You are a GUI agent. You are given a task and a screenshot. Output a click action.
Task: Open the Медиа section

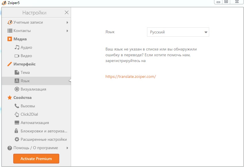[x=36, y=39]
